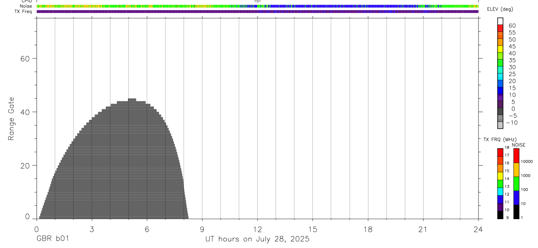Select the green NOISE swatch above 100
Image resolution: width=538 pixels, height=248 pixels.
(516, 184)
